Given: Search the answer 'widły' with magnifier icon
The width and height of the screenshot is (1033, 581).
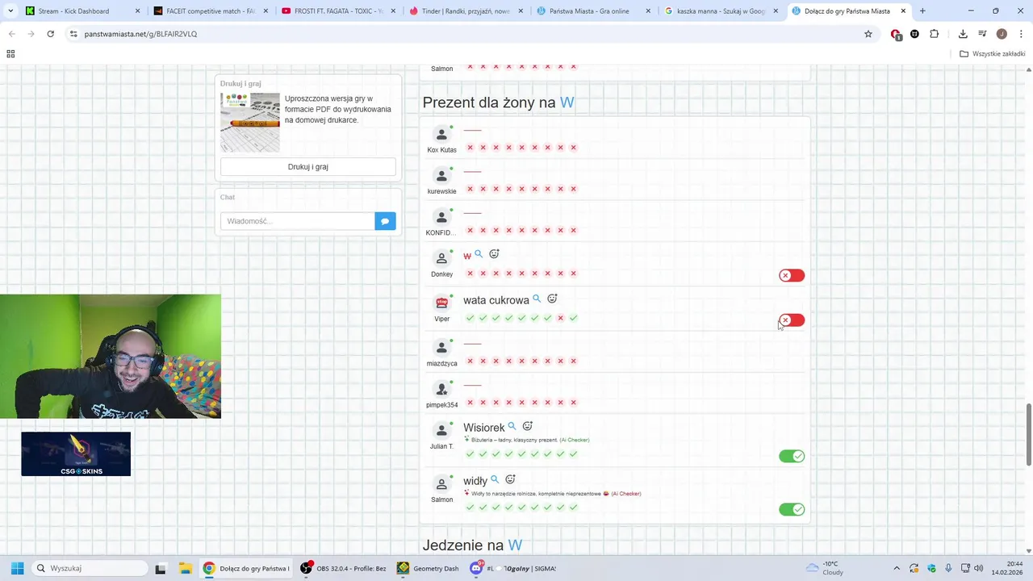Looking at the screenshot, I should click(x=495, y=479).
